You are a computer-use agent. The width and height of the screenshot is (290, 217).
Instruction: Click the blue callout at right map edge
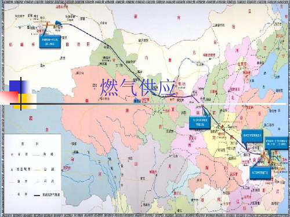point(276,143)
